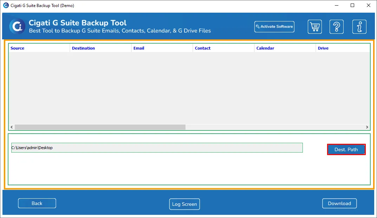Image resolution: width=377 pixels, height=218 pixels.
Task: Close the Cigati window
Action: tap(369, 5)
